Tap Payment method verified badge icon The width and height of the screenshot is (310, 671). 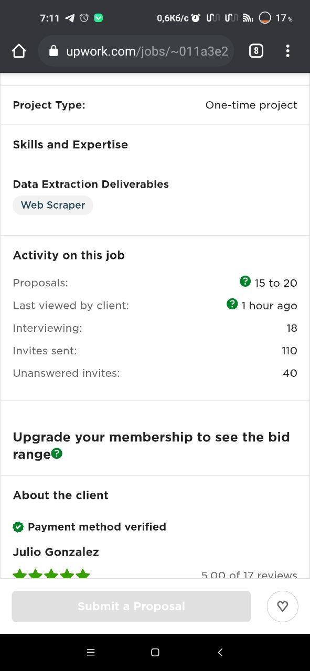coord(18,527)
